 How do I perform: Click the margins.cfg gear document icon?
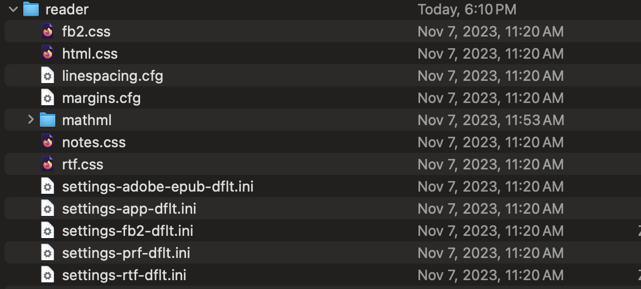[48, 98]
